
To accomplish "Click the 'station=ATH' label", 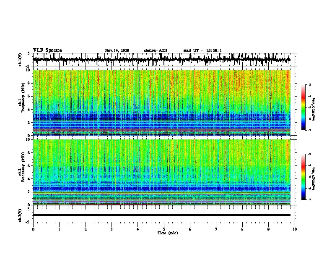I will pyautogui.click(x=156, y=50).
